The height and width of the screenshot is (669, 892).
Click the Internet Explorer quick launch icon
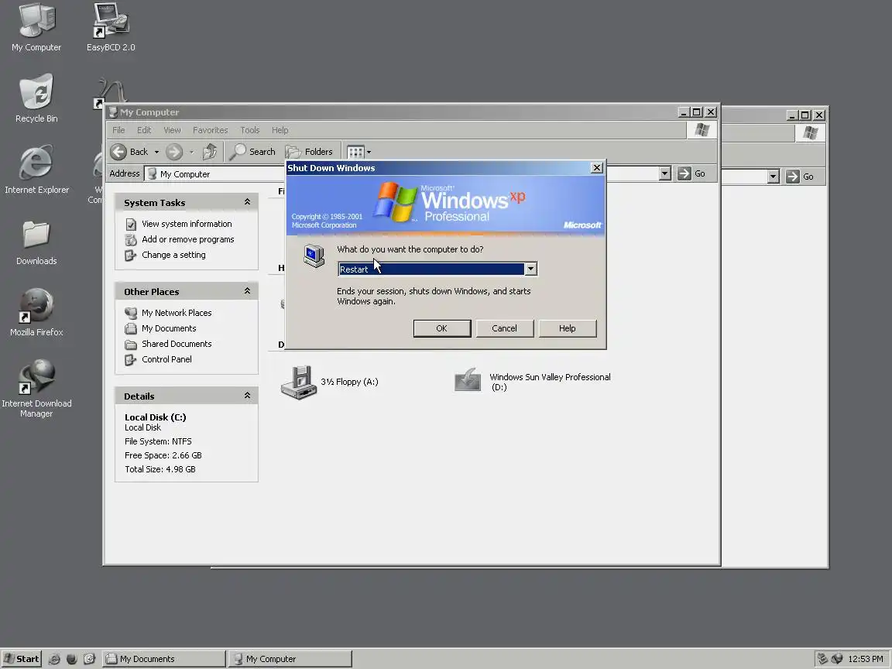[x=54, y=659]
